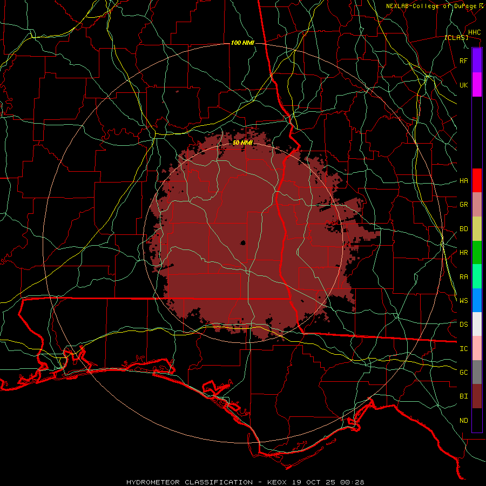This screenshot has width=486, height=486.
Task: Click the WS legend label
Action: (463, 301)
